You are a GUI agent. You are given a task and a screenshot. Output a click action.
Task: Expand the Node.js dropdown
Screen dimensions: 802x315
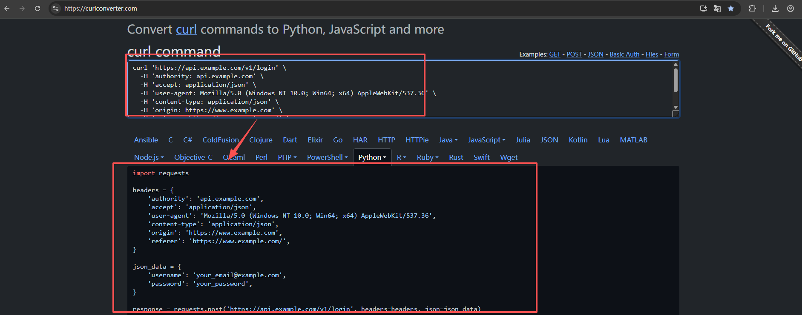point(149,157)
